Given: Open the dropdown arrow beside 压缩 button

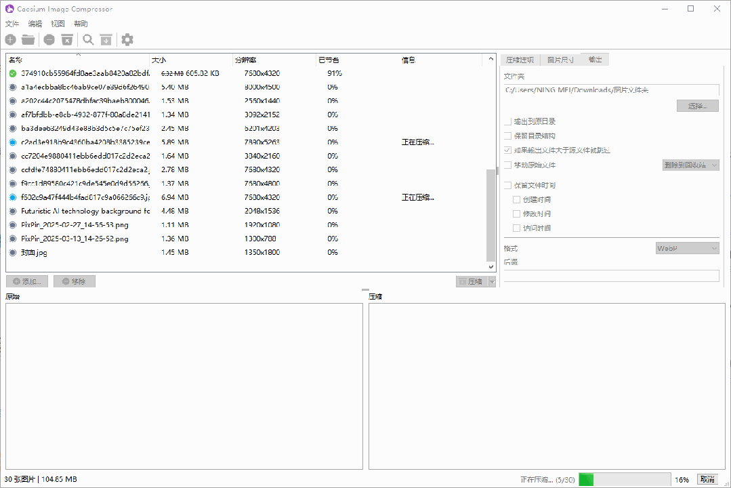Looking at the screenshot, I should (492, 282).
